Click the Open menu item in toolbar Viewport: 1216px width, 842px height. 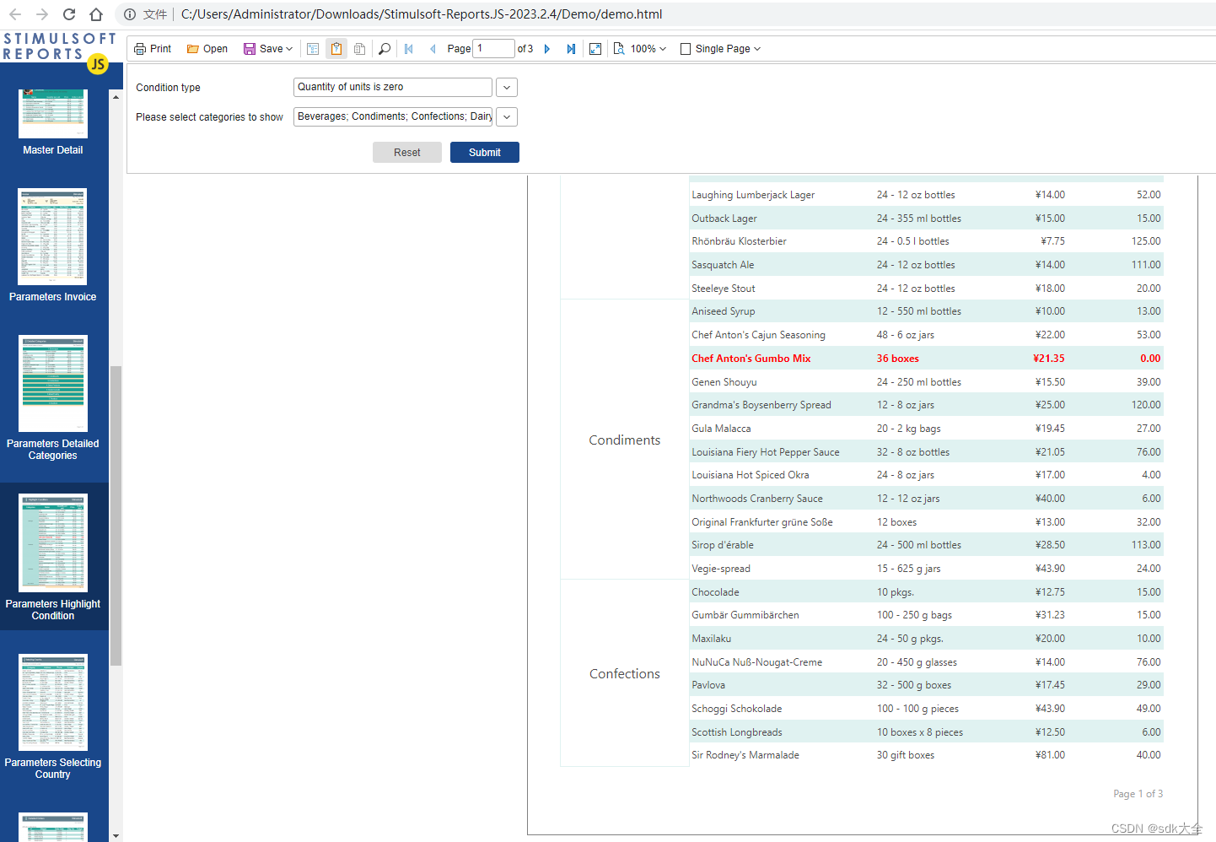pos(206,48)
